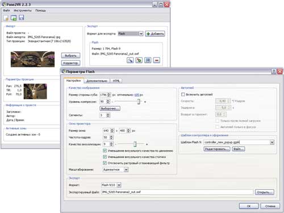Click the frame rate value field
This screenshot has height=213, width=284.
coord(106,137)
